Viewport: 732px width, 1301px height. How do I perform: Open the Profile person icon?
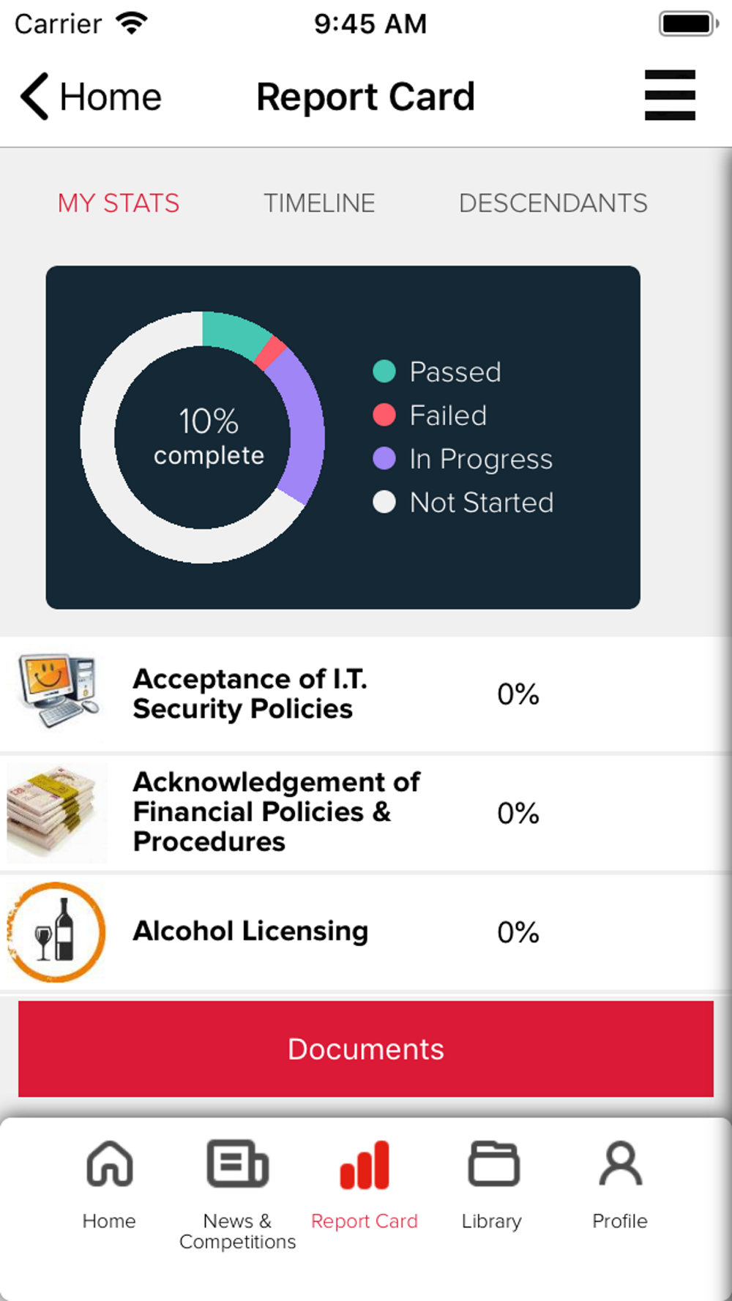pyautogui.click(x=620, y=1163)
